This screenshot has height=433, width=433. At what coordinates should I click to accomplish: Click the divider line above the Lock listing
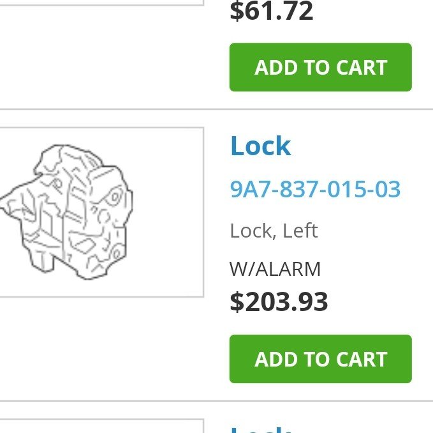(216, 109)
